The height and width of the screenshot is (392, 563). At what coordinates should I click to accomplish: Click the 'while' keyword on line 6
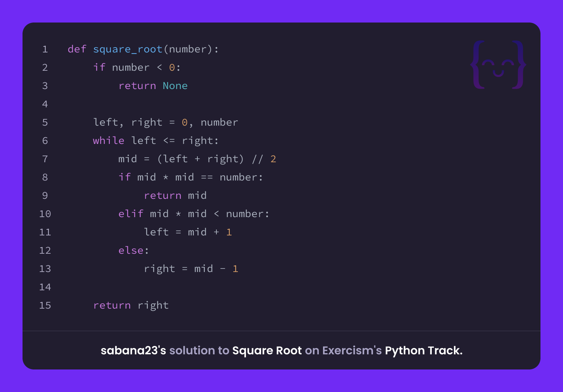[109, 140]
